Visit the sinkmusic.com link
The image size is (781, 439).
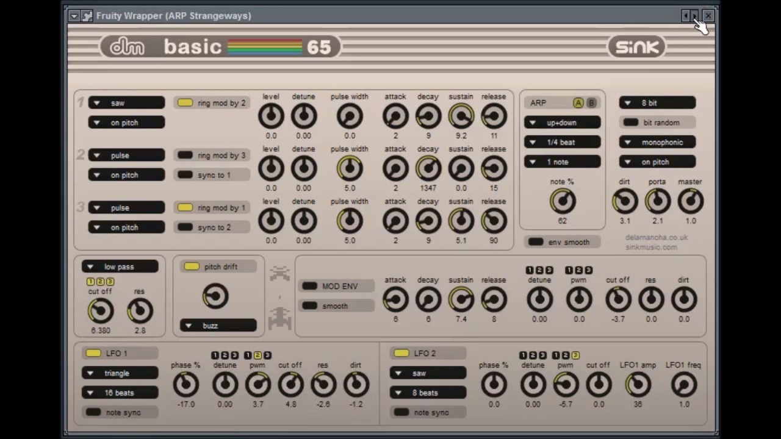click(x=651, y=247)
